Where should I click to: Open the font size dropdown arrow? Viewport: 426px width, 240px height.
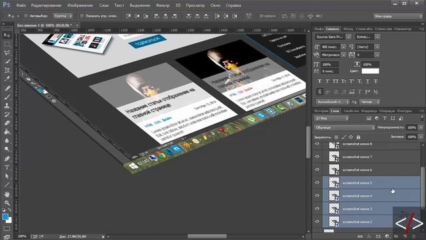coord(343,47)
